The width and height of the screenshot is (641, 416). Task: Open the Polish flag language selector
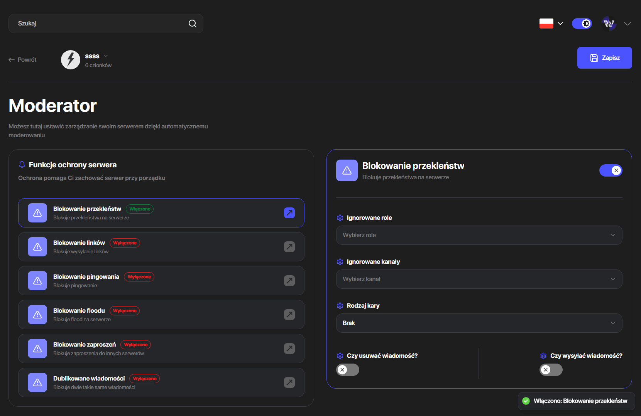(551, 24)
